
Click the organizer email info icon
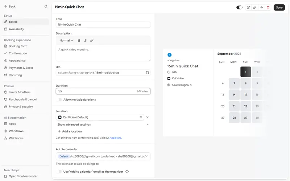point(127,172)
